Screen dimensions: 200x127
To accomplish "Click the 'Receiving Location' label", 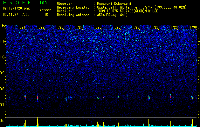I will tap(74, 7).
